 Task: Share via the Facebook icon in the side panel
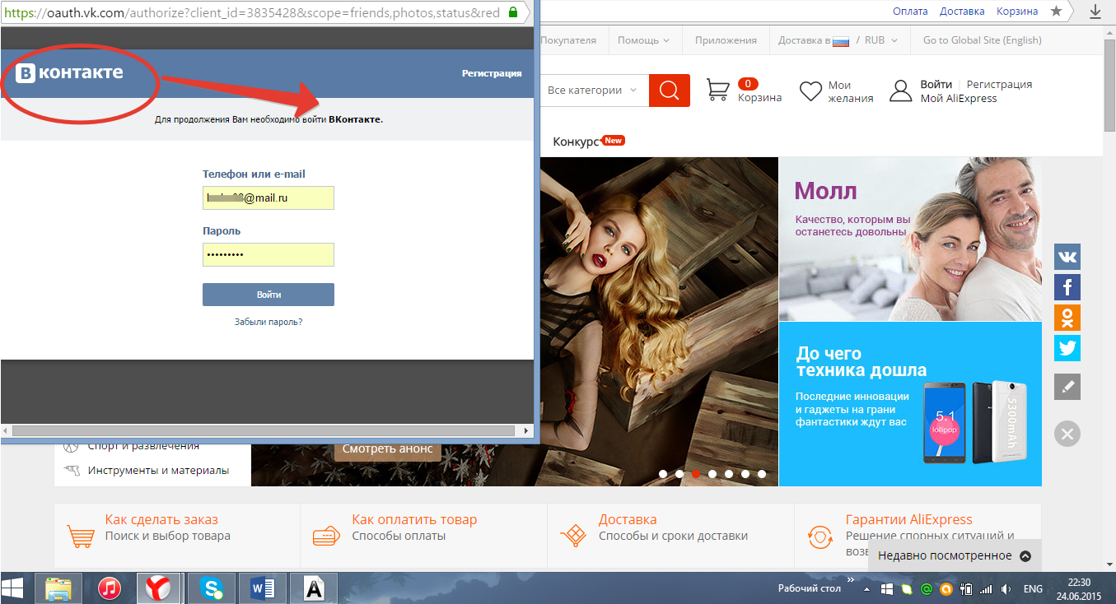click(x=1067, y=287)
